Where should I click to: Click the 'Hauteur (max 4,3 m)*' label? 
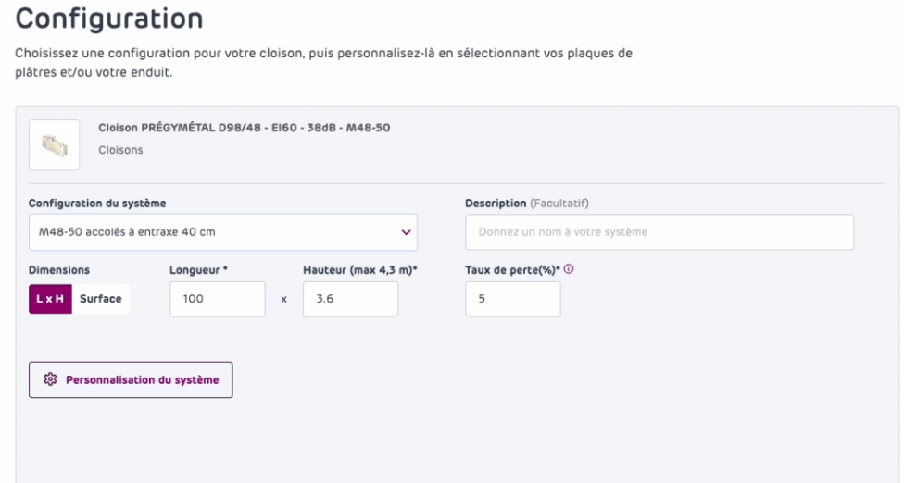358,270
